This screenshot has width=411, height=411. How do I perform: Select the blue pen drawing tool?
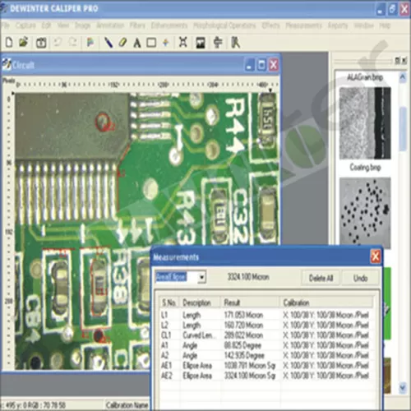coord(109,43)
